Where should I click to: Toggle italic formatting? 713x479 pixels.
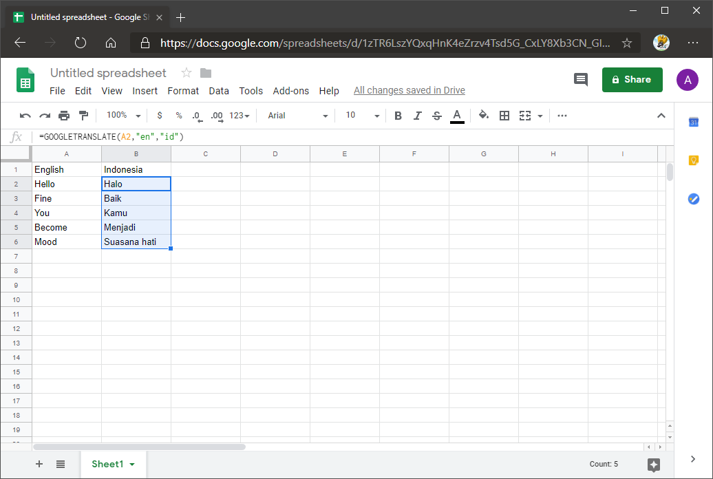point(417,116)
